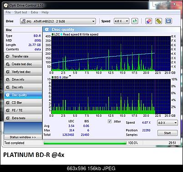
Task: Click the Test completed status text
Action: click(x=14, y=143)
